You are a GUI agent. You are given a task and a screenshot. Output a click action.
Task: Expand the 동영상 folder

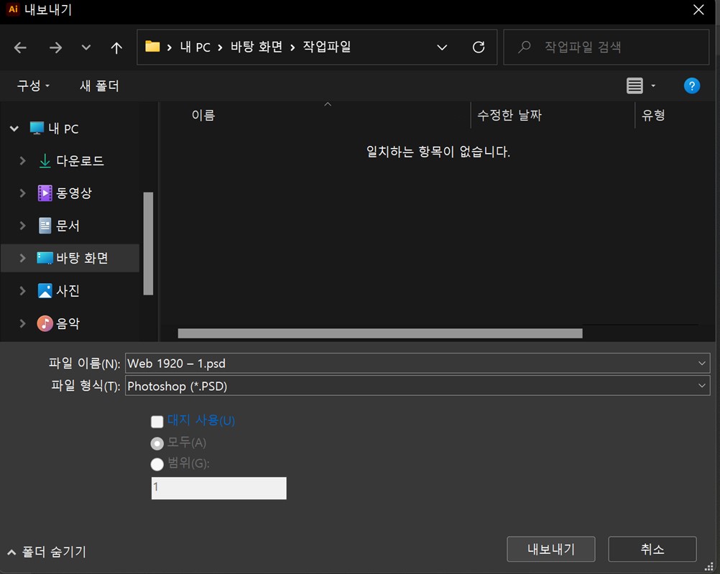pyautogui.click(x=22, y=193)
